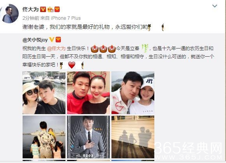Click the crown membership badge beside 佟大为
This screenshot has height=163, width=226.
coord(50,9)
